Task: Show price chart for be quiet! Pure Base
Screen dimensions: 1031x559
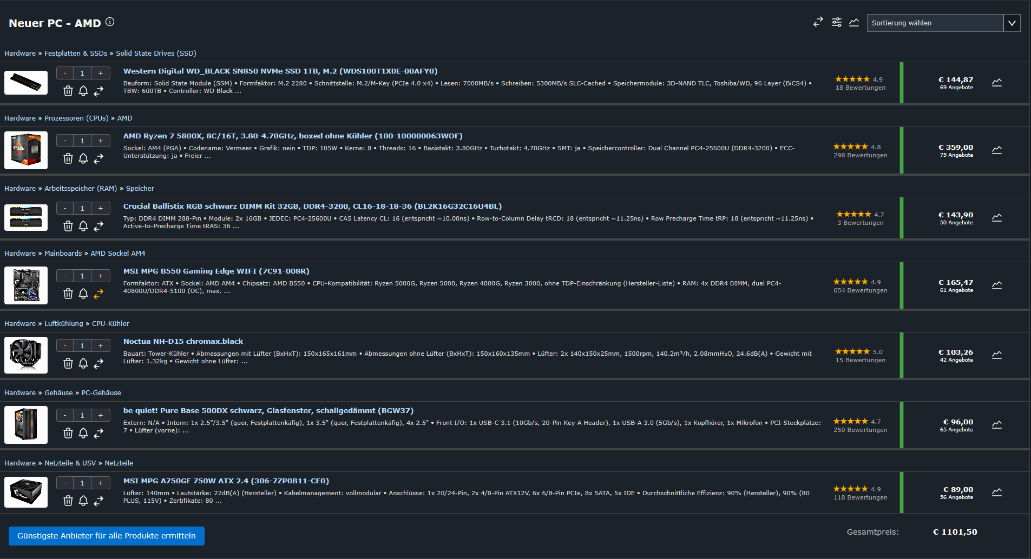Action: pyautogui.click(x=997, y=425)
